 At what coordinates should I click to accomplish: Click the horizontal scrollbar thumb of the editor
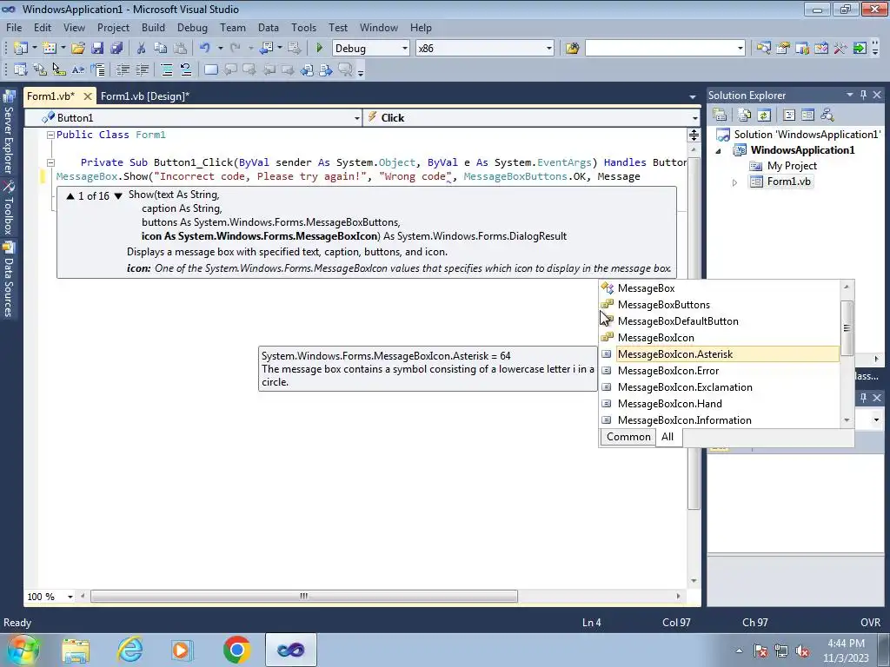pyautogui.click(x=304, y=596)
